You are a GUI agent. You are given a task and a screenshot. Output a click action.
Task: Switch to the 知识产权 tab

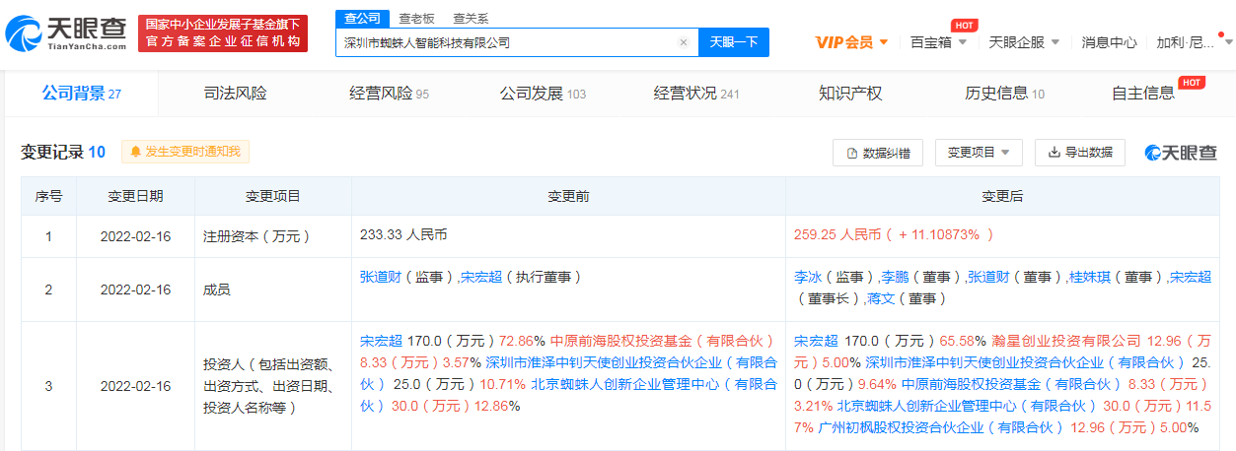click(x=850, y=94)
